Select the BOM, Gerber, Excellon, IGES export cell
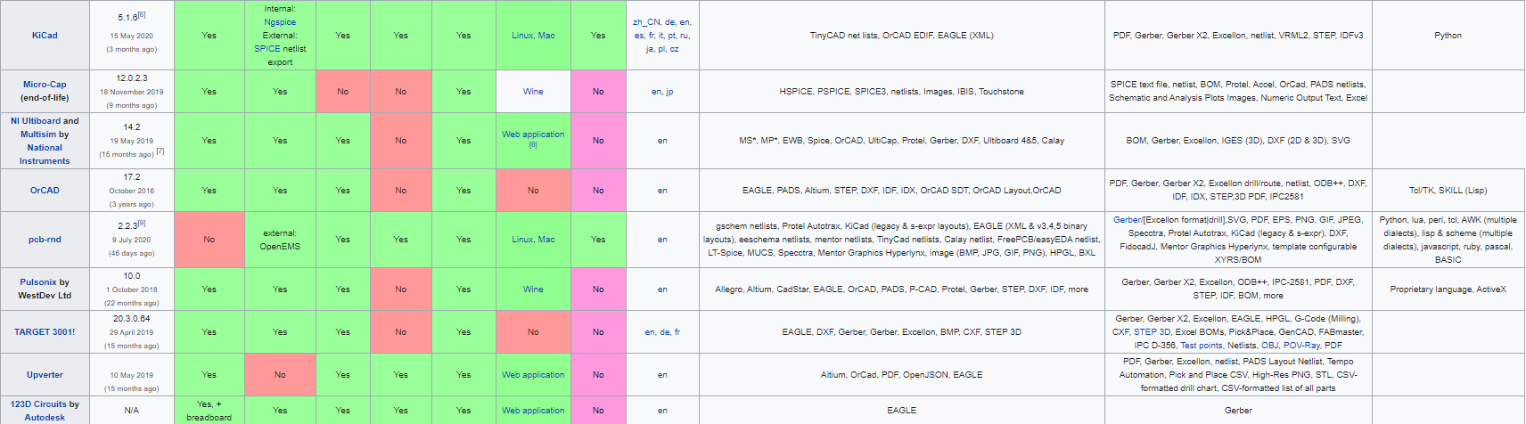Screen dimensions: 1526x424 point(1238,141)
